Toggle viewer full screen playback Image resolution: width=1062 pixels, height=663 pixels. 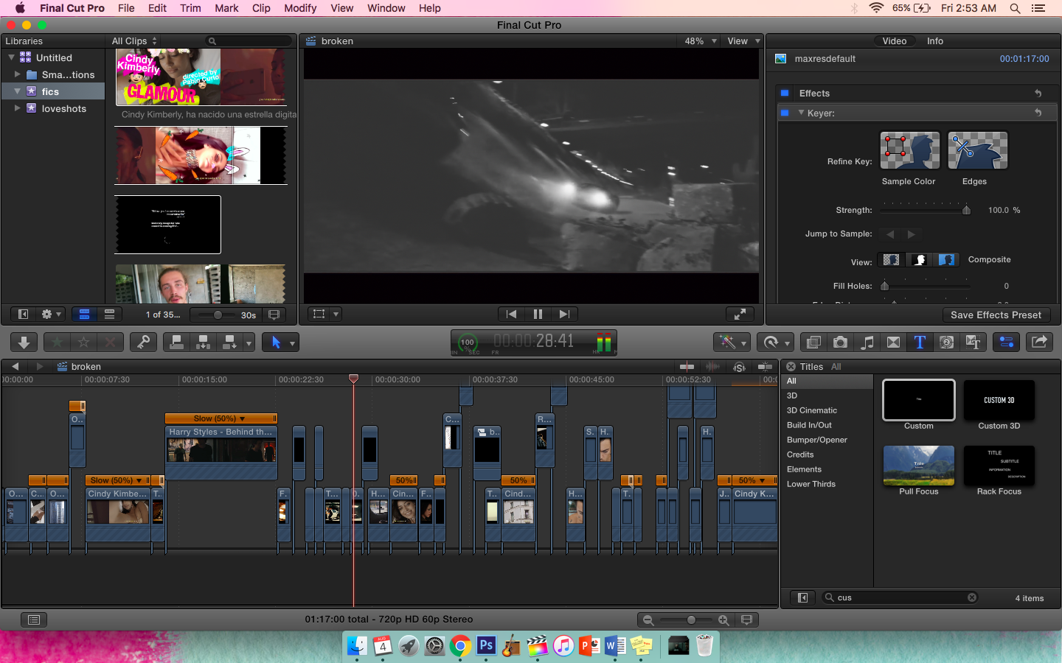point(740,315)
